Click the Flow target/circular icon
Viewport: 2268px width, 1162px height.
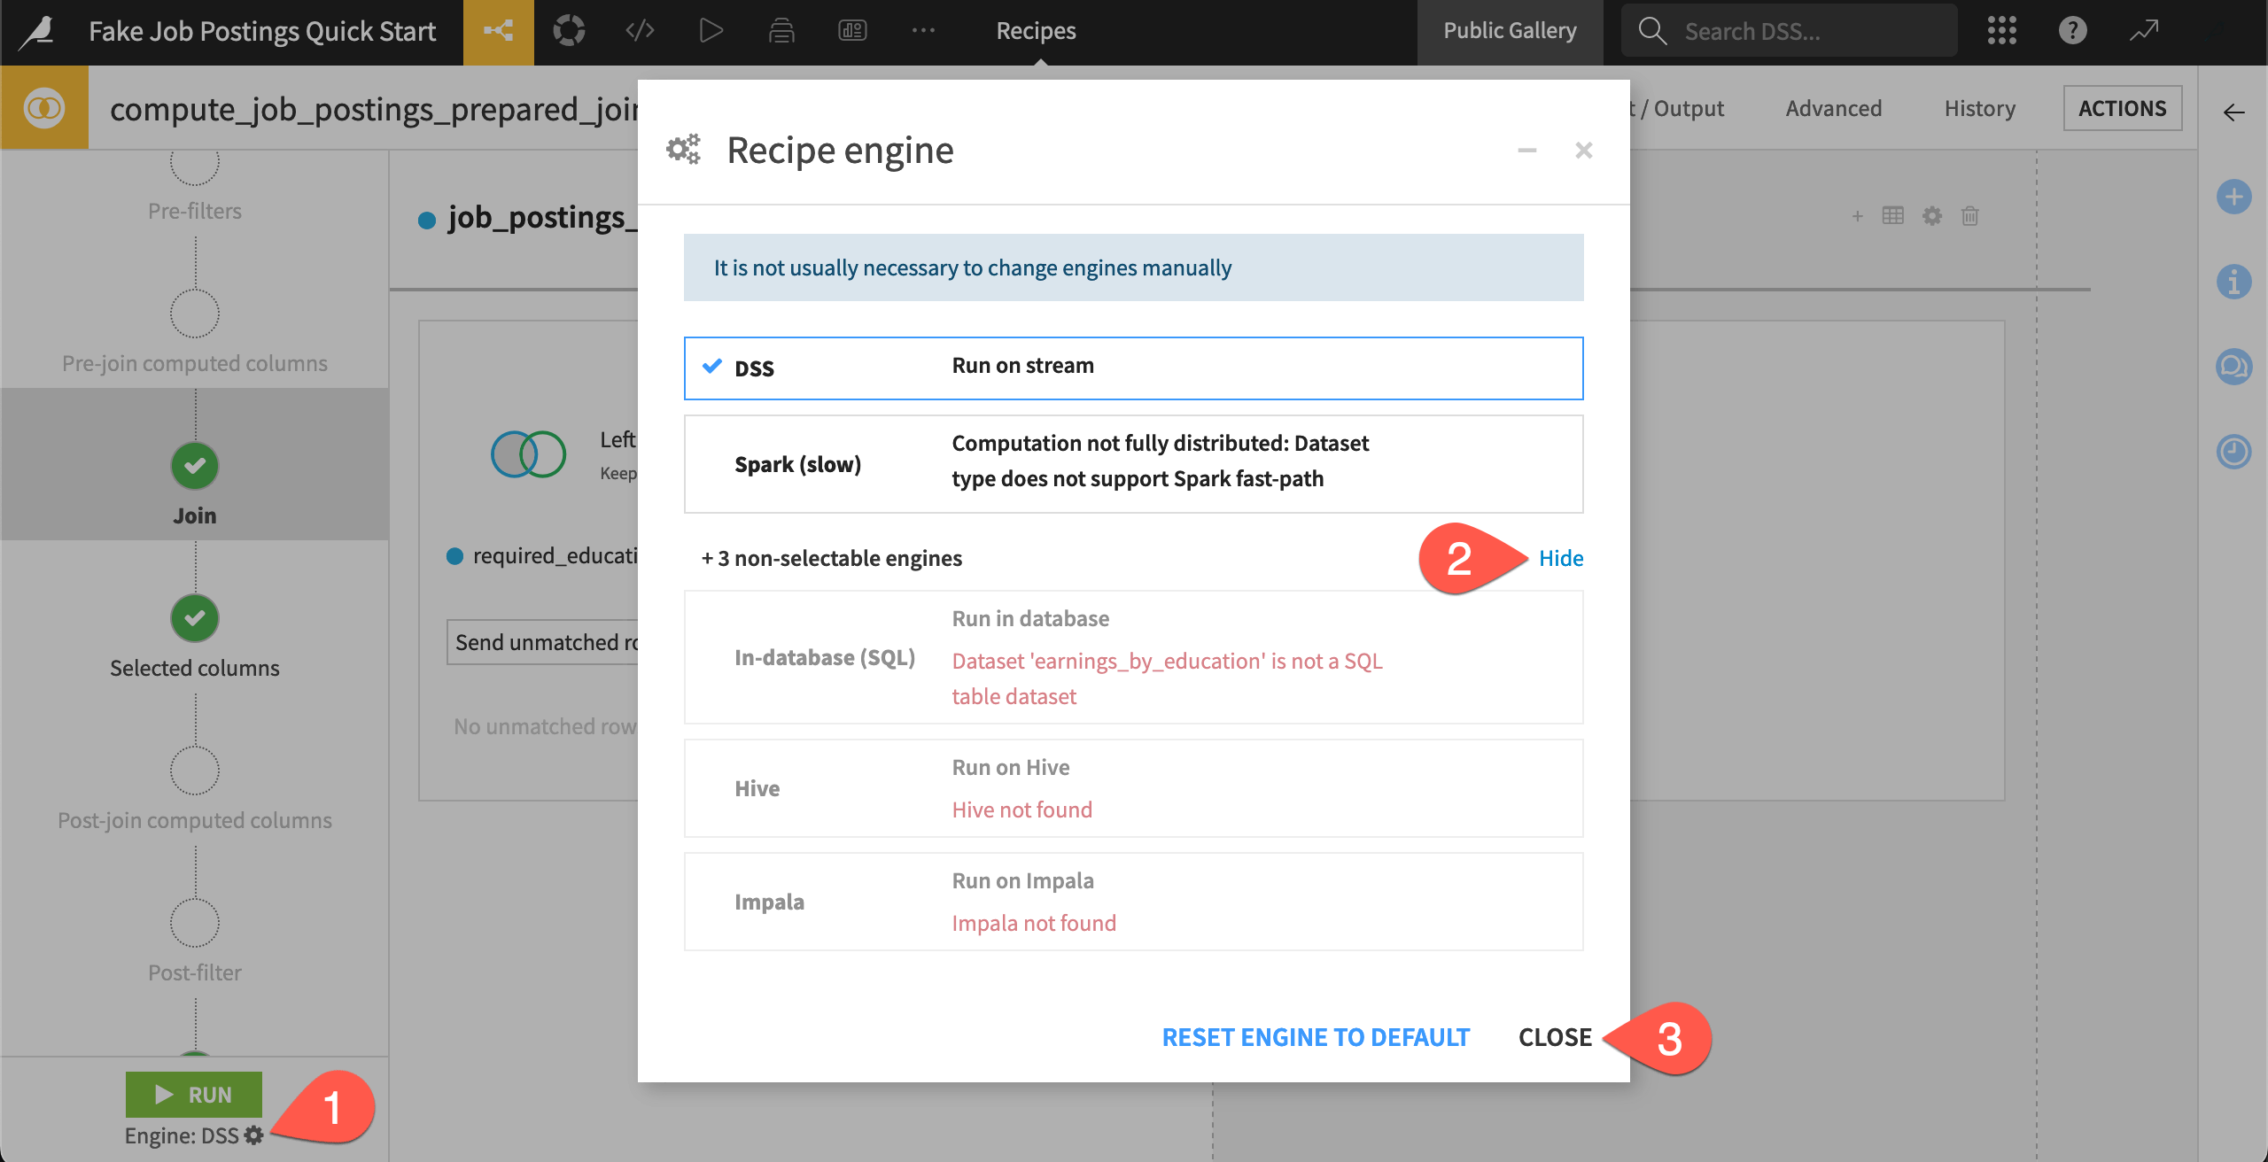[x=568, y=28]
